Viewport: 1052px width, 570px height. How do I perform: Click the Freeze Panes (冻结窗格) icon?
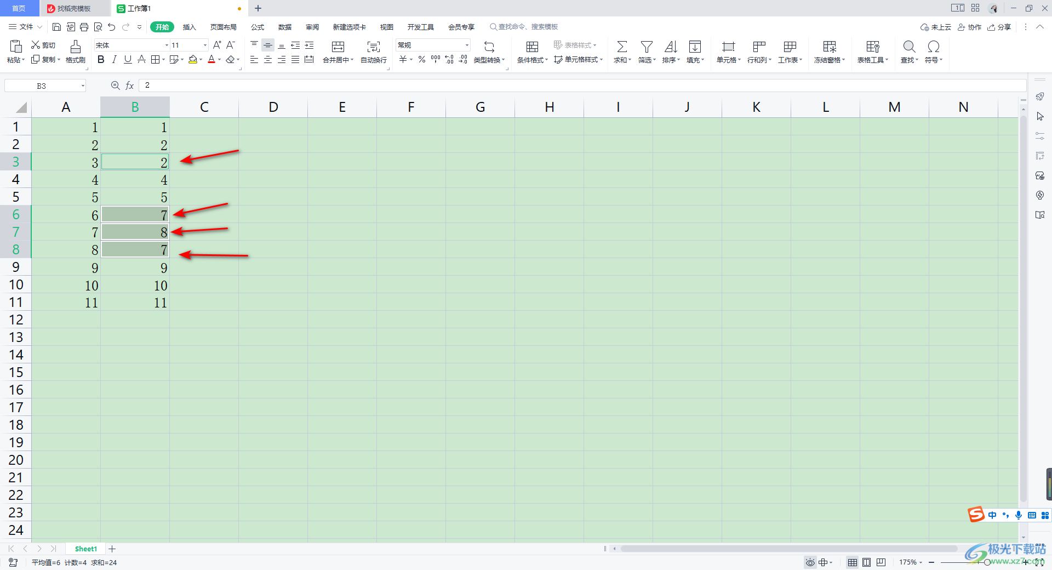830,47
